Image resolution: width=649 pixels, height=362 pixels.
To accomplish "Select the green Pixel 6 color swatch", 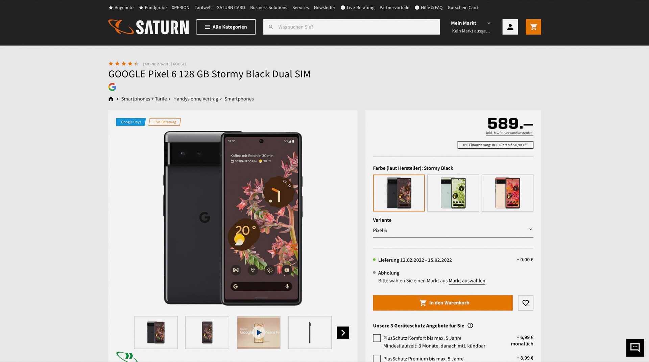I will [x=453, y=193].
